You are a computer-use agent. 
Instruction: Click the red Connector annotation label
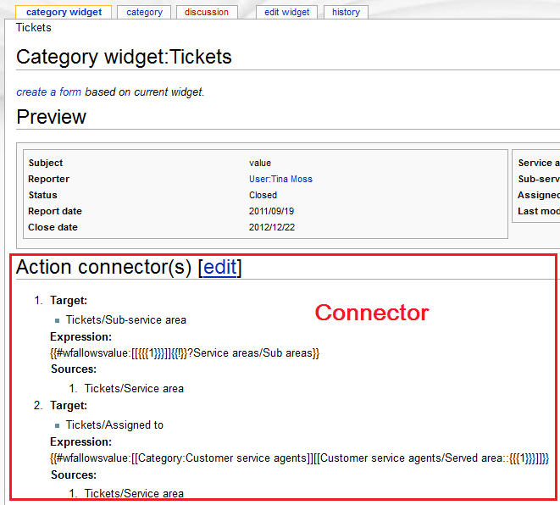(372, 313)
